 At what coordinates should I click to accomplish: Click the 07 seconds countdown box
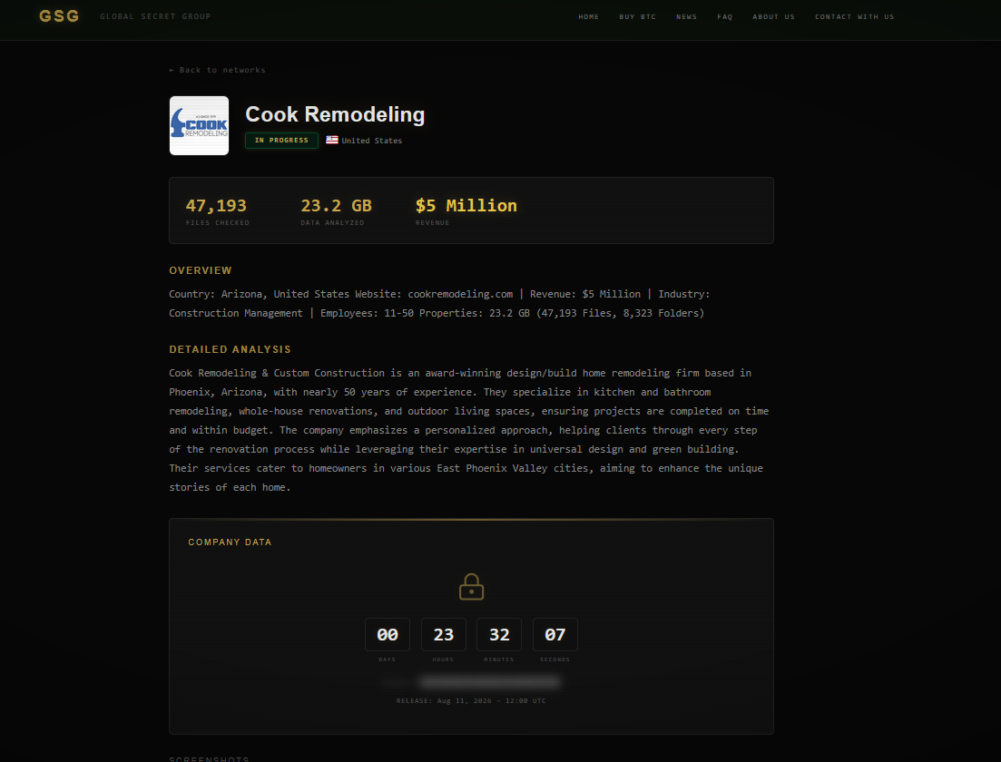click(554, 634)
